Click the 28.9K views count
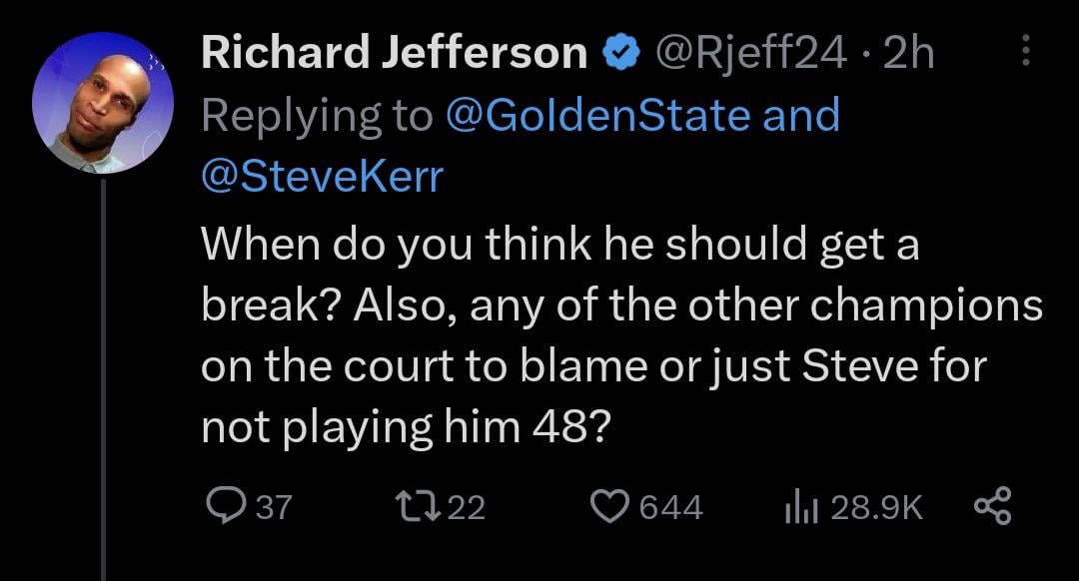The height and width of the screenshot is (581, 1079). (x=876, y=507)
